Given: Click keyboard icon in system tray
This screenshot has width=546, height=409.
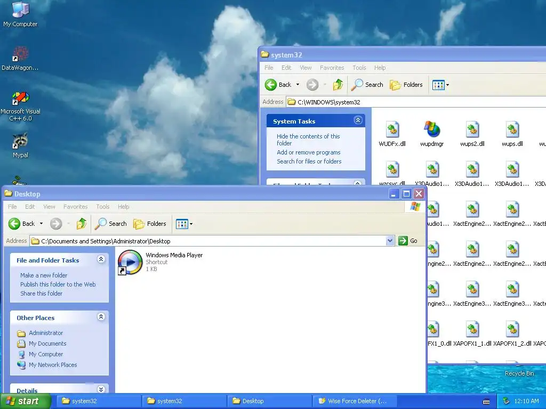Looking at the screenshot, I should (486, 402).
